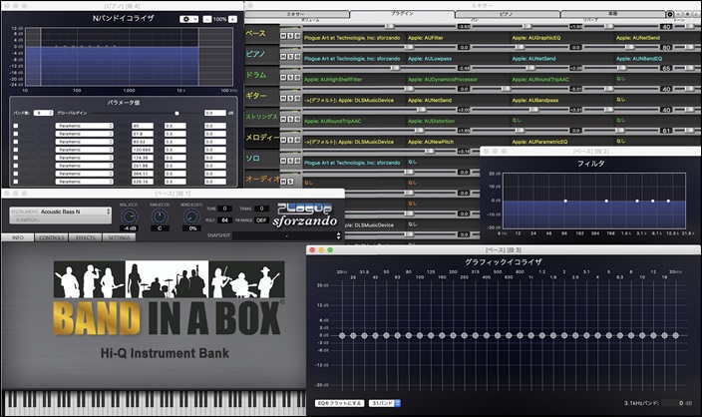The width and height of the screenshot is (702, 417).
Task: Solo the ギター track in the mixer
Action: [x=290, y=98]
